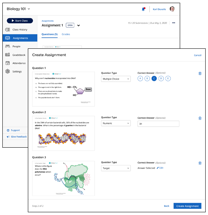Viewport: 208px width, 215px height.
Task: Delete Question 2 with trash icon
Action: (x=200, y=118)
